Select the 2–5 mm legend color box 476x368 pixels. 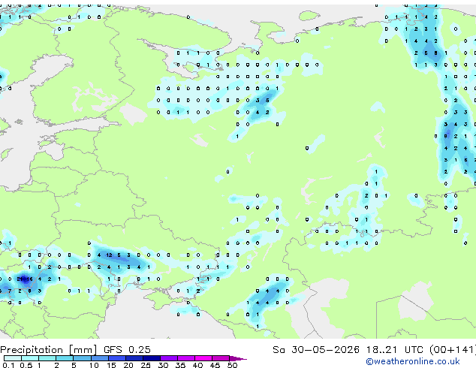pyautogui.click(x=65, y=358)
